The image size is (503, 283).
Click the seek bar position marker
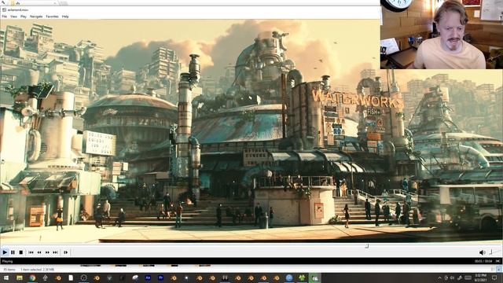pos(367,246)
